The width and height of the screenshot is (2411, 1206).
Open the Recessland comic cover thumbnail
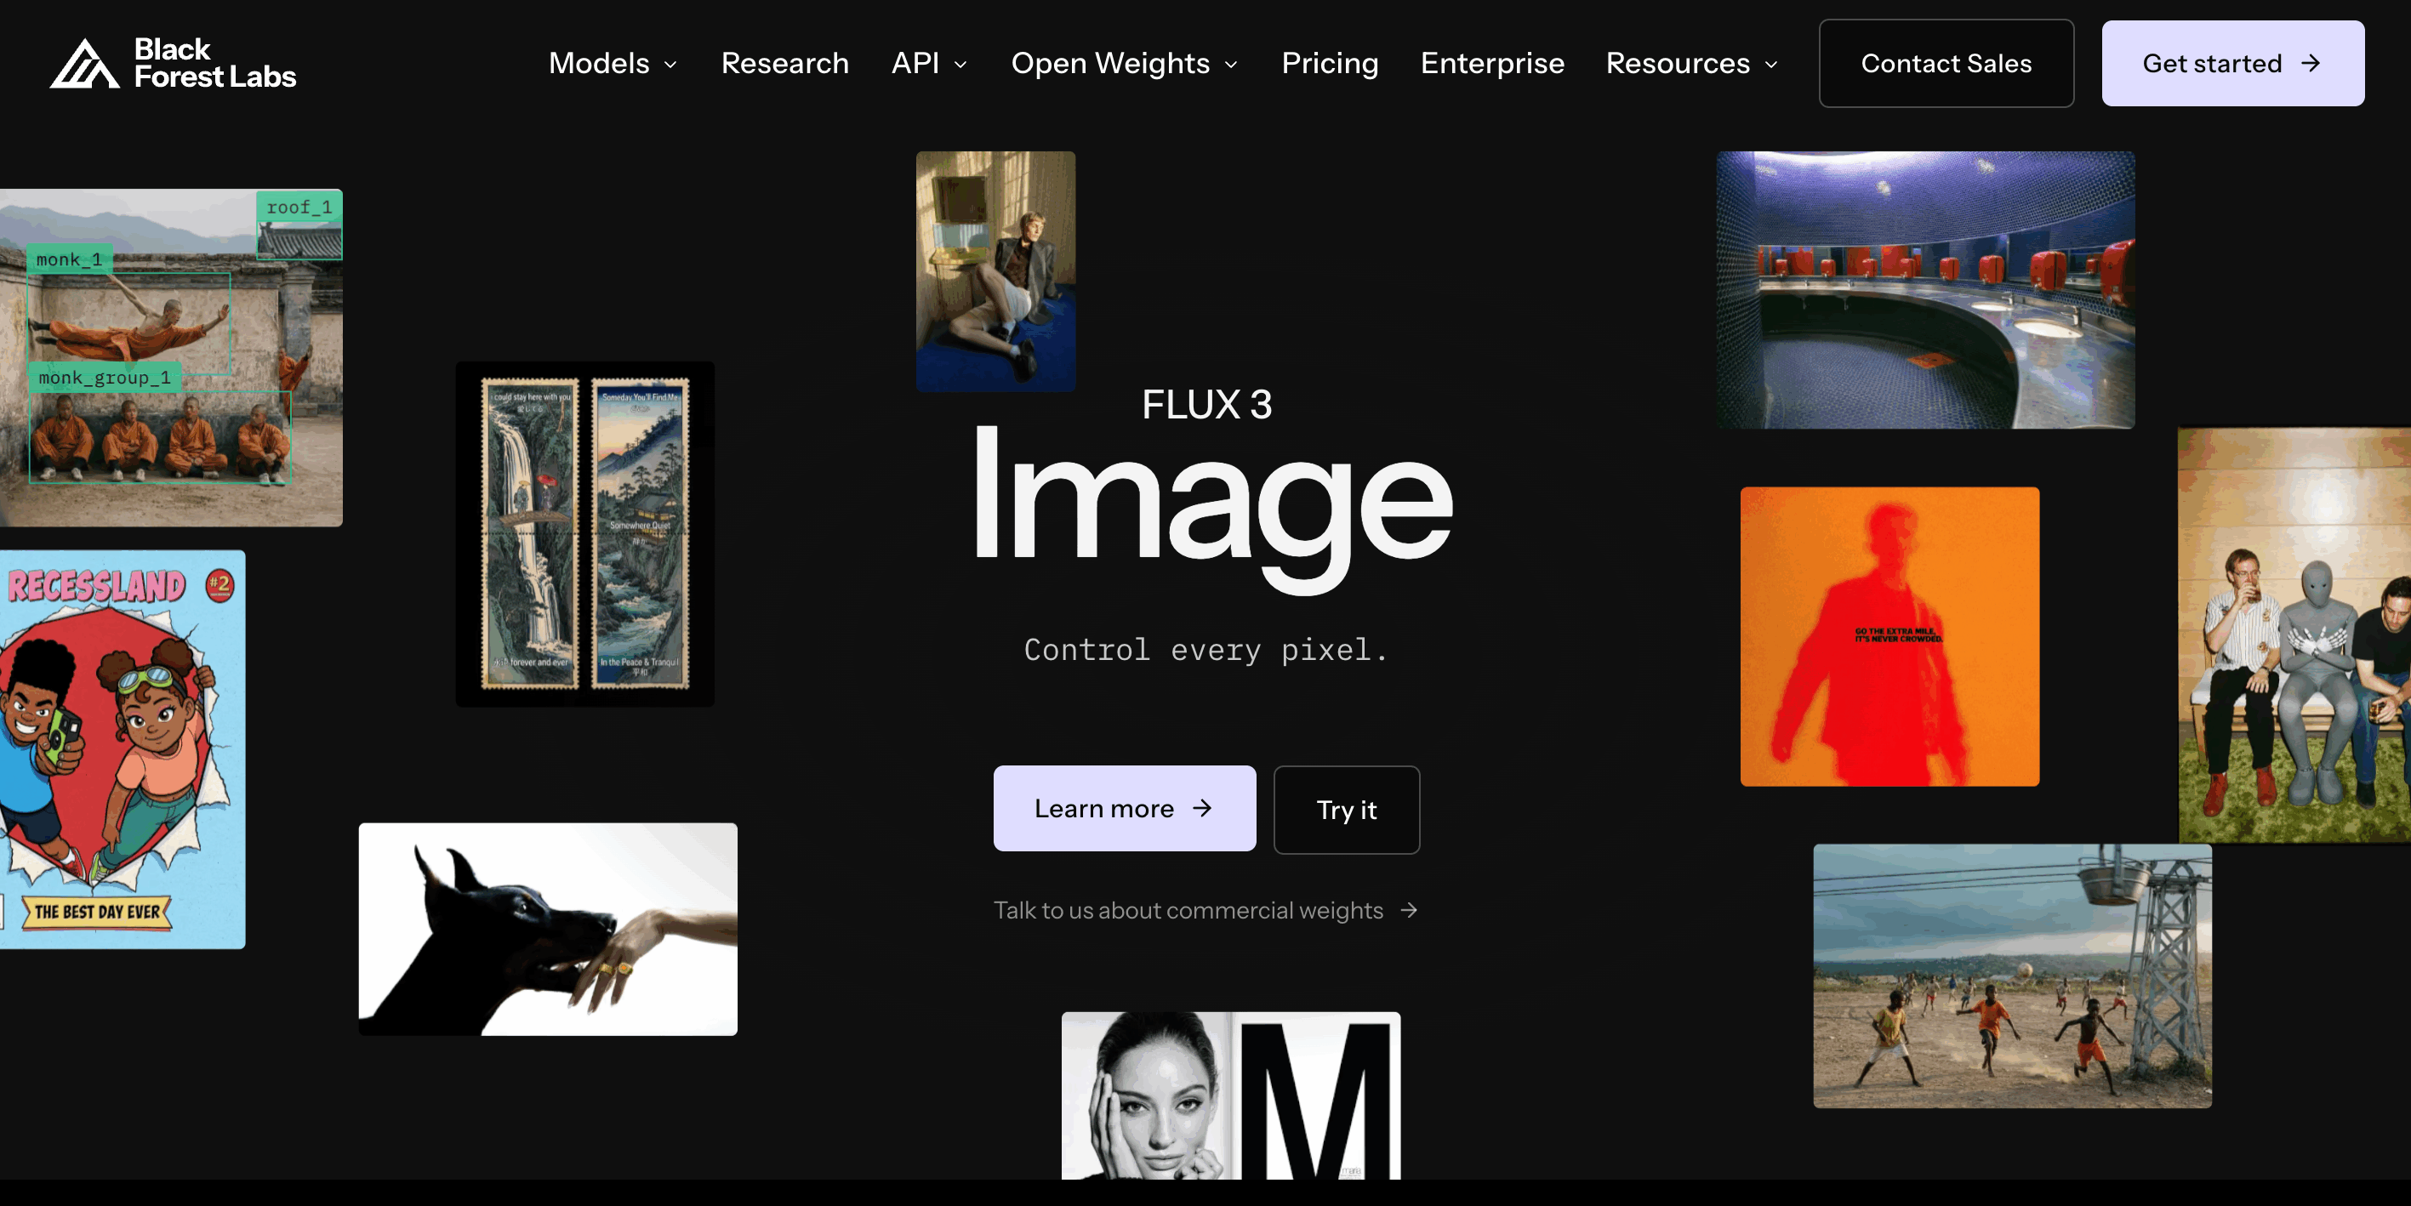123,748
